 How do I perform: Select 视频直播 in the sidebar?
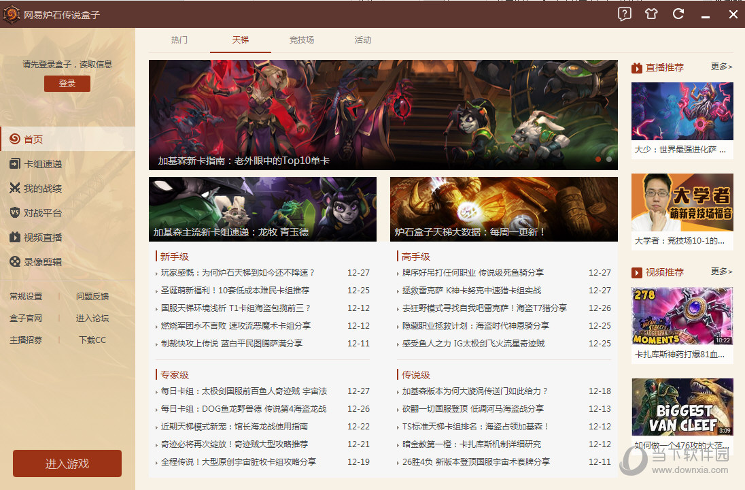42,238
